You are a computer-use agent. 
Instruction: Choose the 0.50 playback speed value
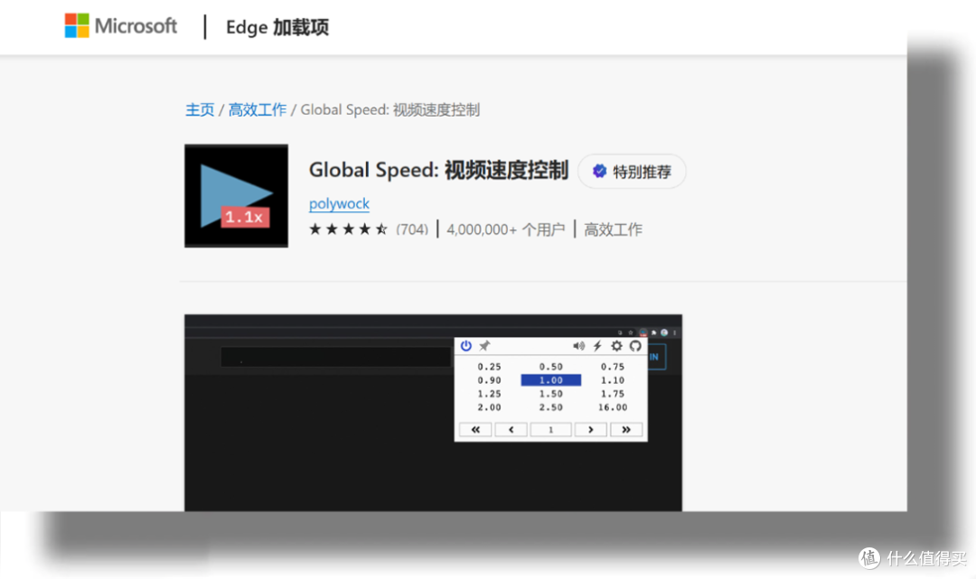click(550, 366)
